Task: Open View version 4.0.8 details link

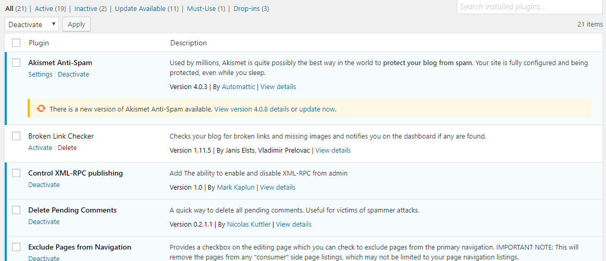Action: (252, 109)
